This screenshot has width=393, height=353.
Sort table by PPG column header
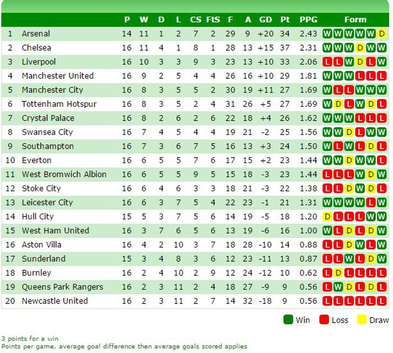click(308, 20)
